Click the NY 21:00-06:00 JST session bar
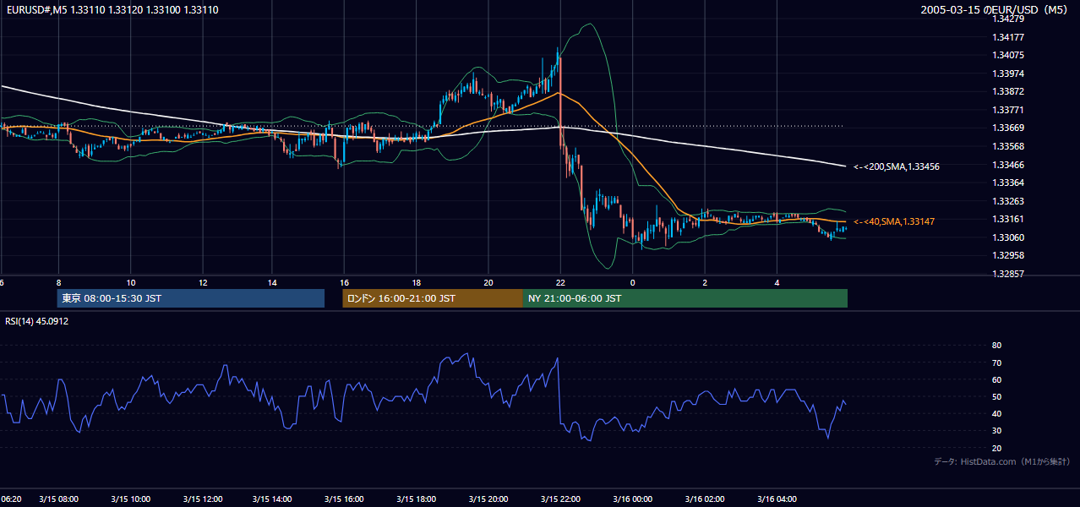Viewport: 1080px width, 507px height. [685, 298]
